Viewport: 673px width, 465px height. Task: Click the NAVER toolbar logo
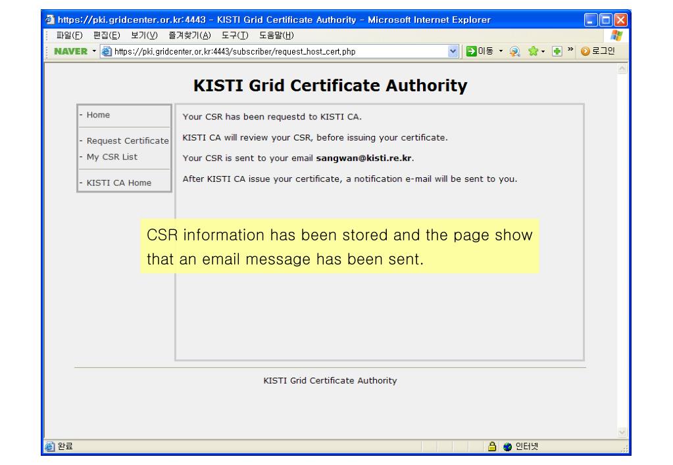[x=71, y=51]
